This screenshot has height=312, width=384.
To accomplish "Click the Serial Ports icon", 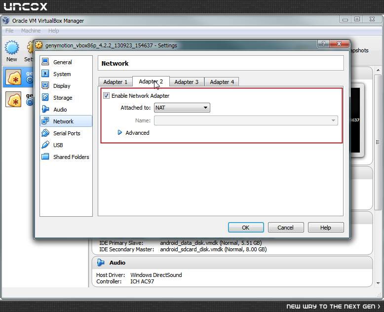I will coord(45,133).
